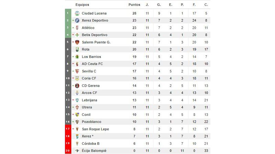Open the Córdoba B team link
This screenshot has height=154, width=275.
(x=90, y=143)
